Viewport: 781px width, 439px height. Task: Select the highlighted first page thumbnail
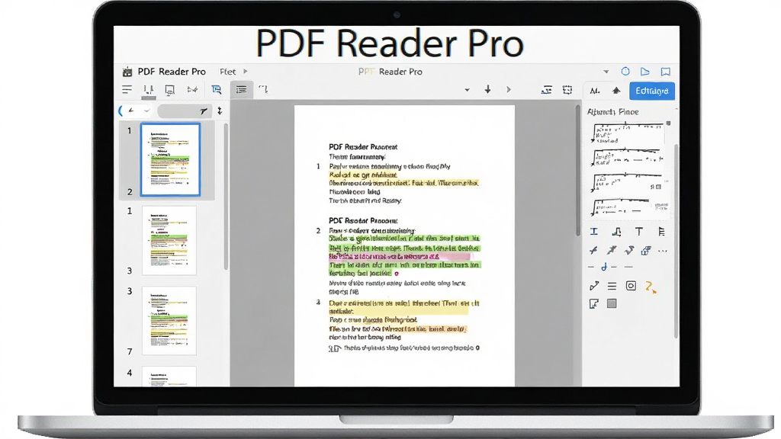170,160
